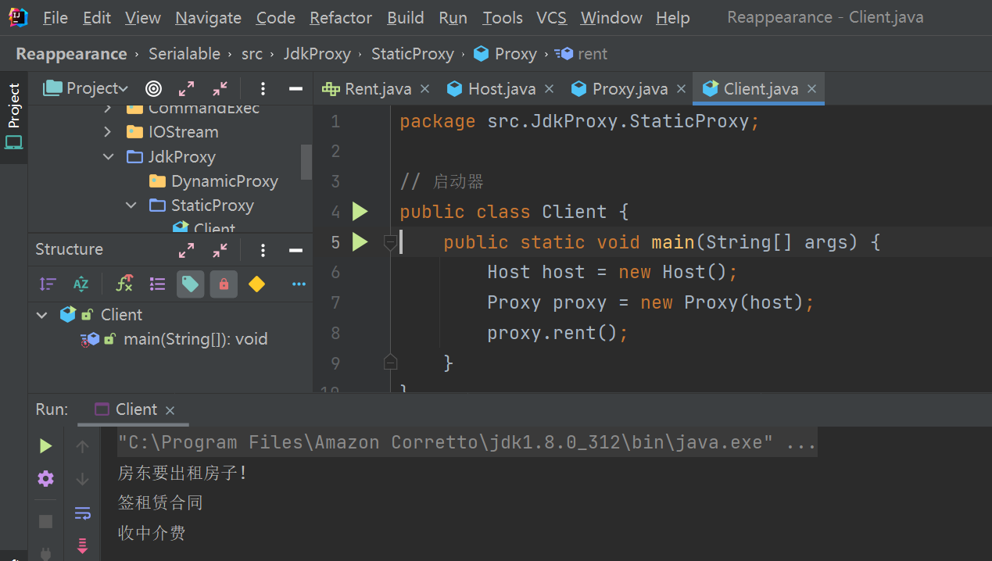This screenshot has height=561, width=992.
Task: Open the Project view dropdown
Action: pyautogui.click(x=96, y=88)
